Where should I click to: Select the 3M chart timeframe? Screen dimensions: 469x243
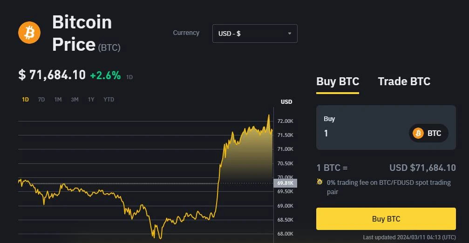click(75, 100)
